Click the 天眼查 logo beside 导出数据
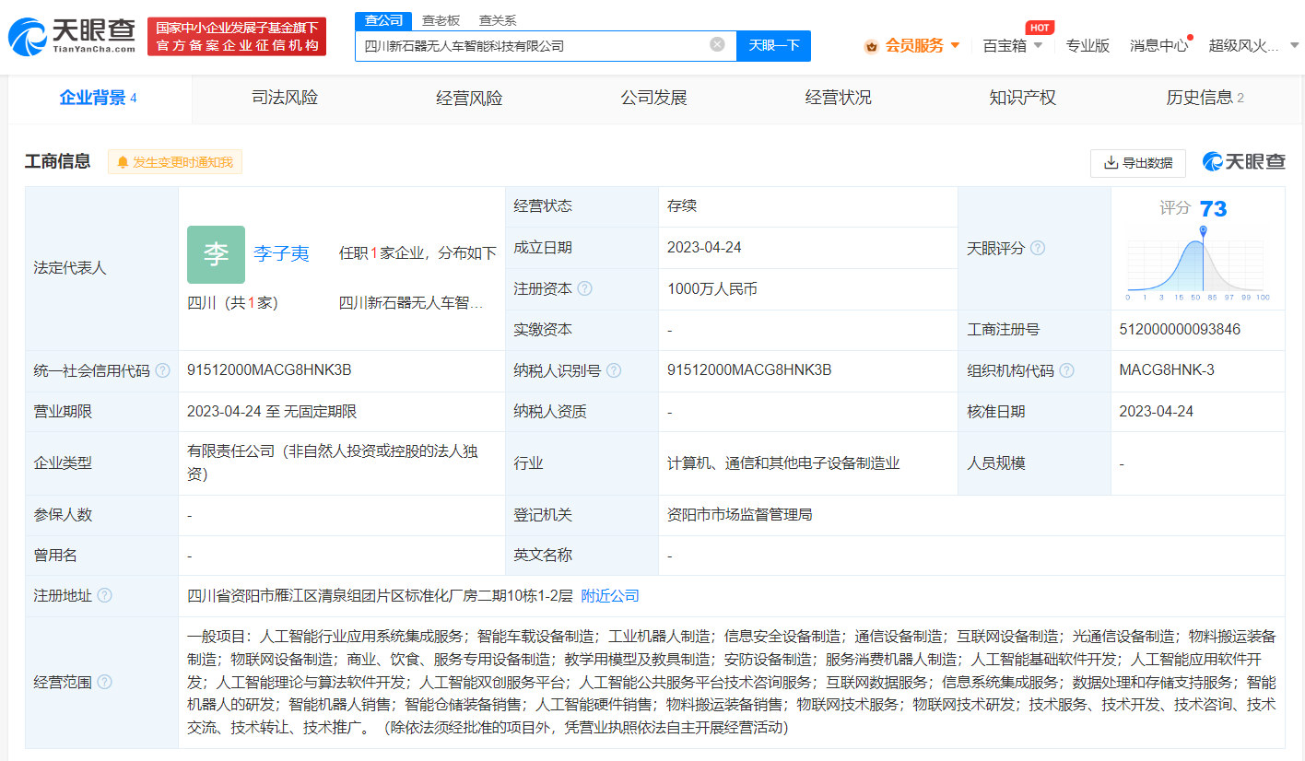The image size is (1305, 761). (x=1244, y=162)
